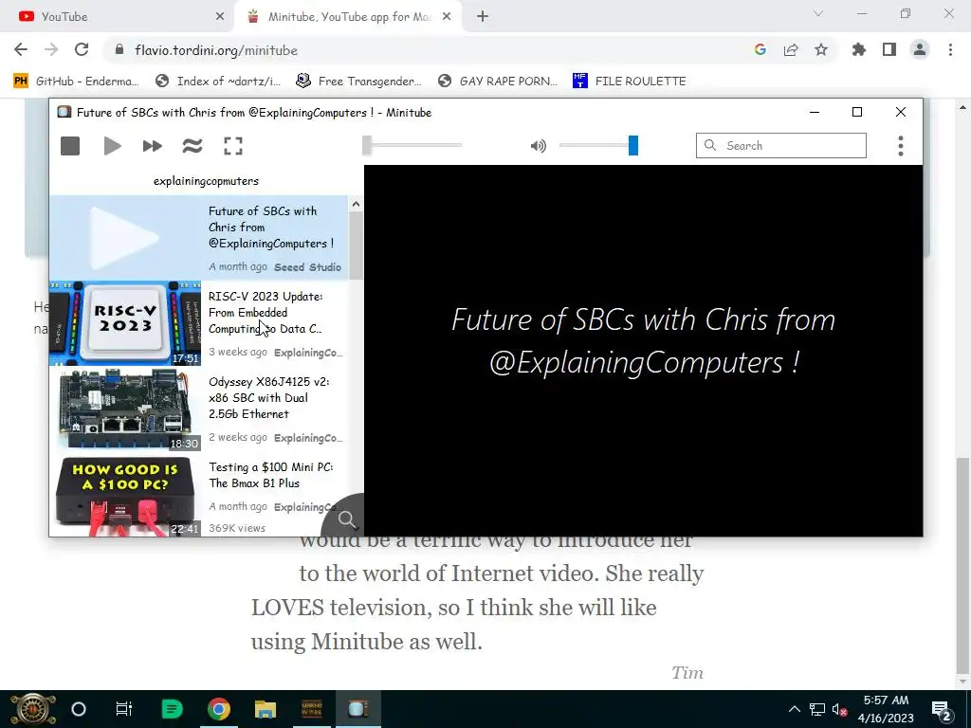The width and height of the screenshot is (971, 728).
Task: Click the Play button in Minitube
Action: 112,146
